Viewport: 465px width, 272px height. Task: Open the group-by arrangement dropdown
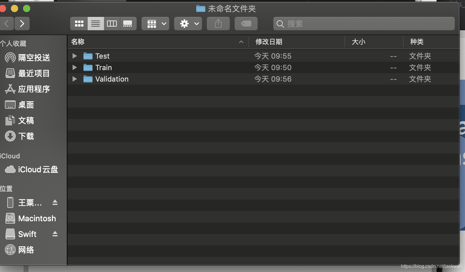click(x=155, y=24)
